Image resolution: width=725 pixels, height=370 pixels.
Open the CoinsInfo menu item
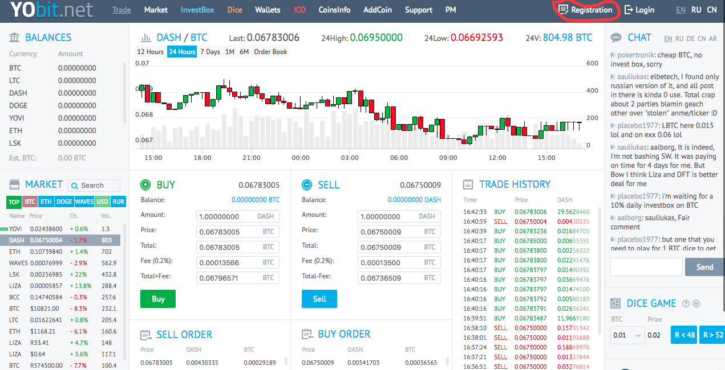[x=334, y=10]
